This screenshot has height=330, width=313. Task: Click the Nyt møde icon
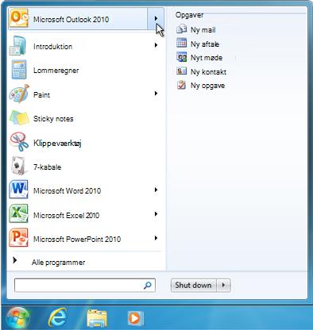(181, 57)
